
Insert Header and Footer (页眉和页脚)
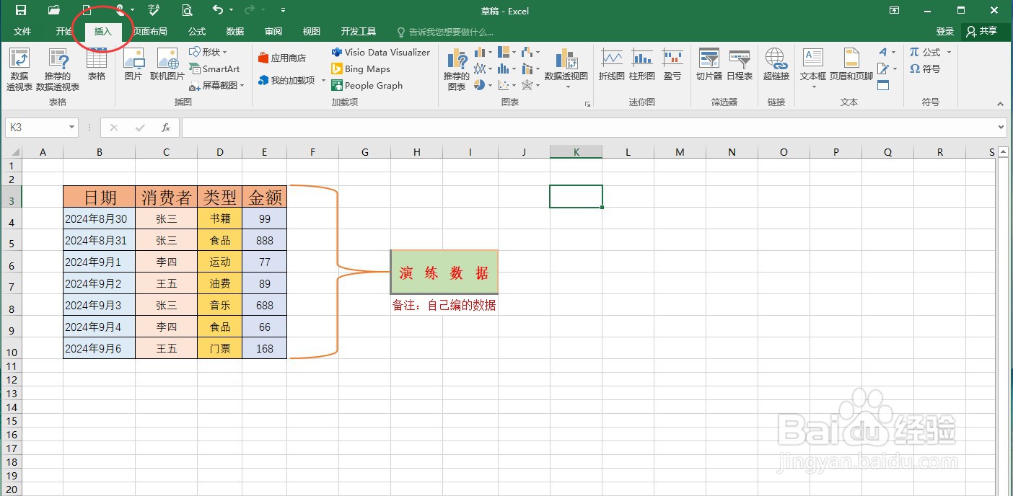click(851, 65)
